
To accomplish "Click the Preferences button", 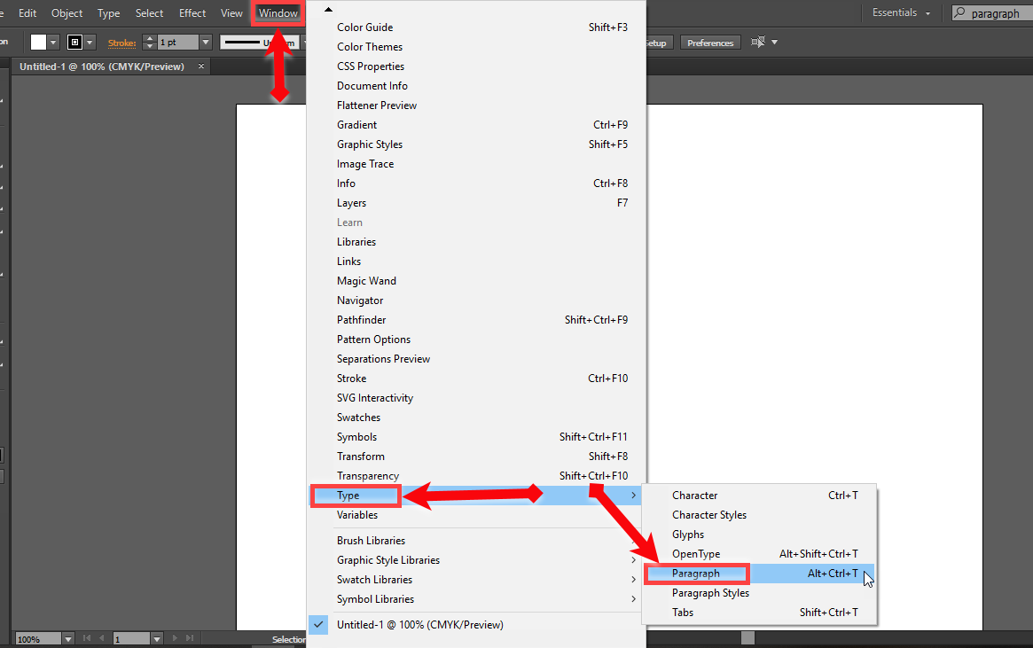I will point(710,43).
